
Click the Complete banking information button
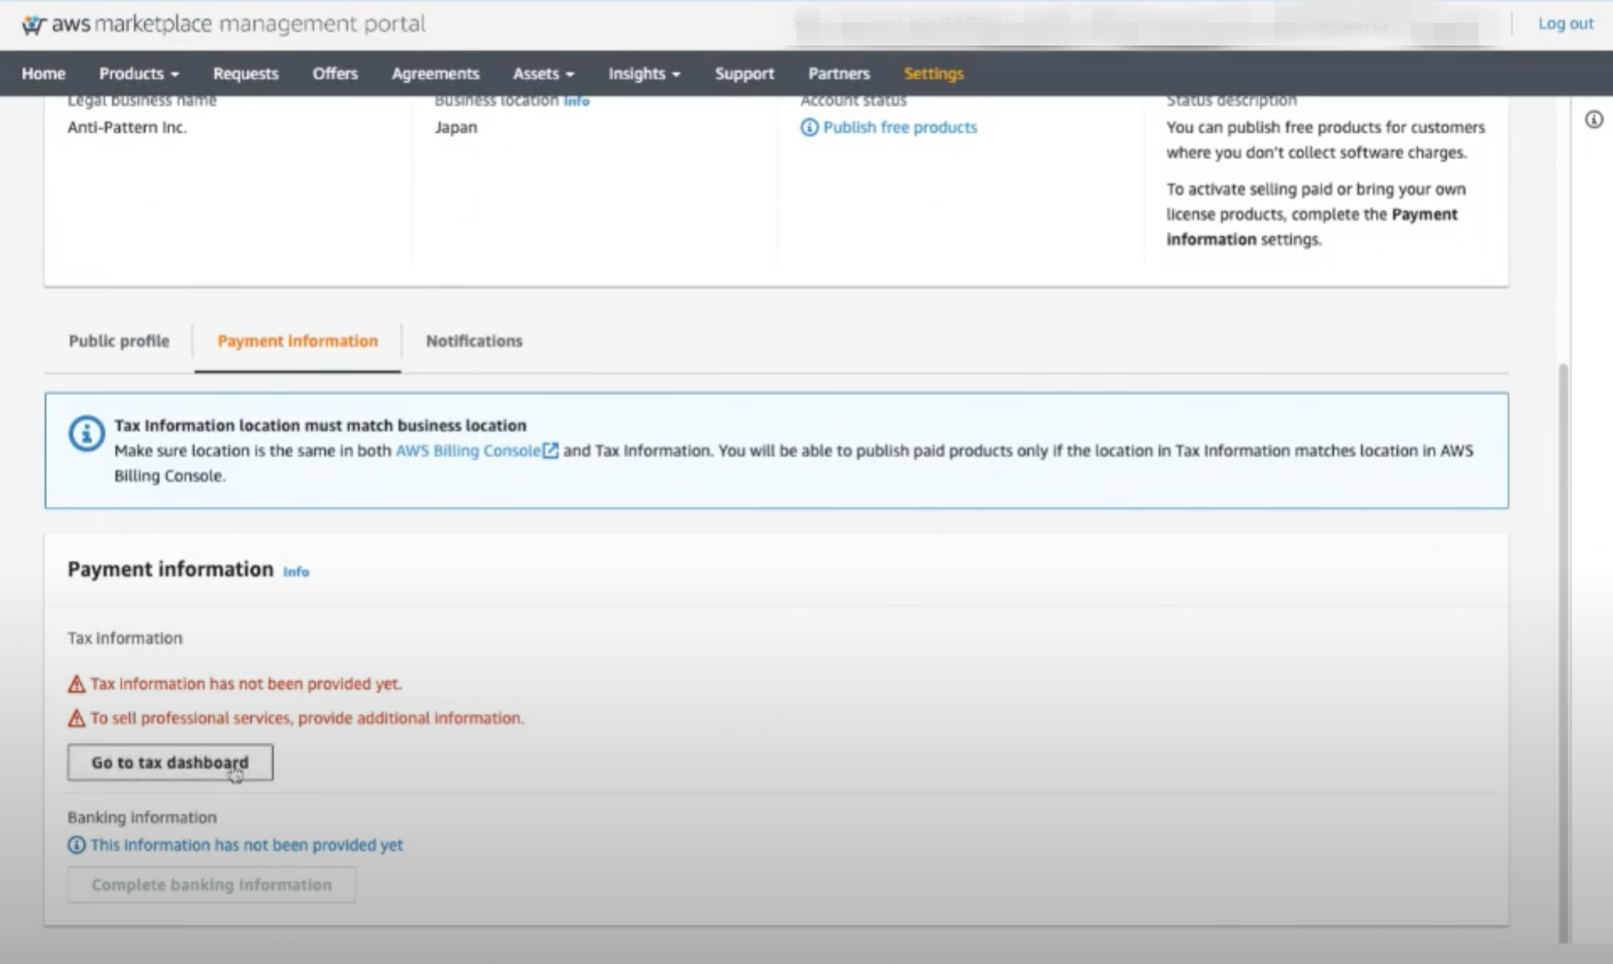[212, 885]
